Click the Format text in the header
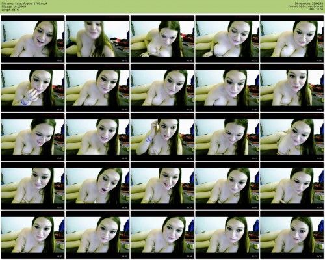This screenshot has width=325, height=260. click(x=305, y=6)
